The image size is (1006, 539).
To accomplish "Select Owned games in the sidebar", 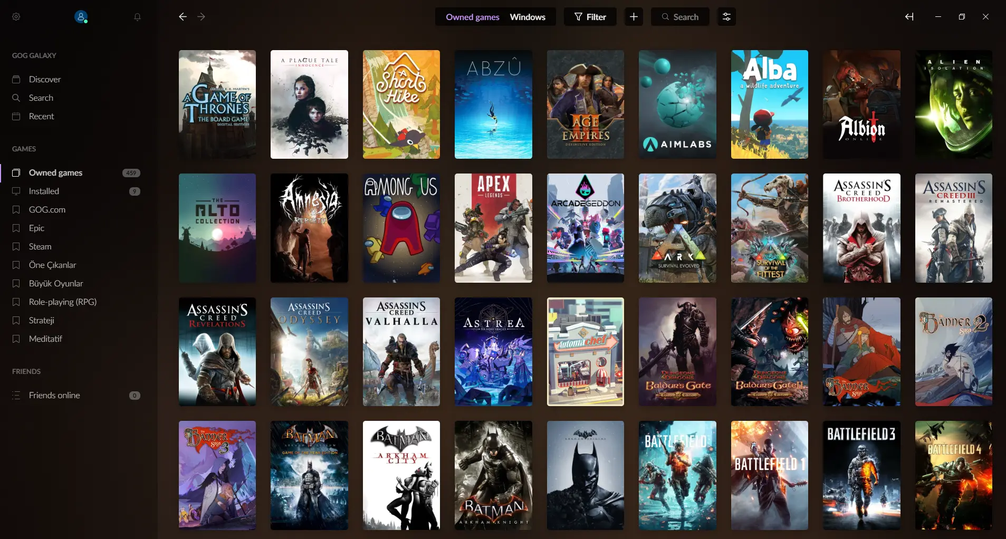I will [78, 172].
